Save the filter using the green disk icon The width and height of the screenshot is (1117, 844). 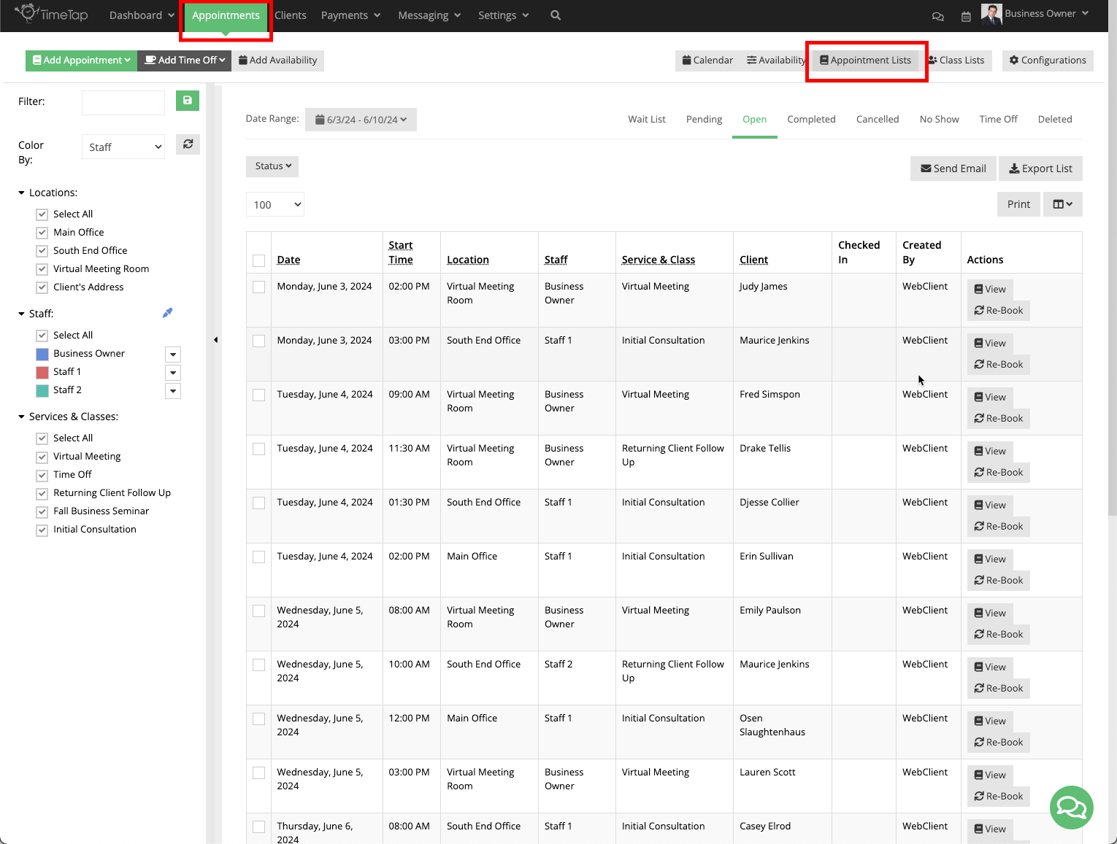coord(188,101)
